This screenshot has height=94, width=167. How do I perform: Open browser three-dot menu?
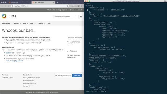[x=82, y=6]
